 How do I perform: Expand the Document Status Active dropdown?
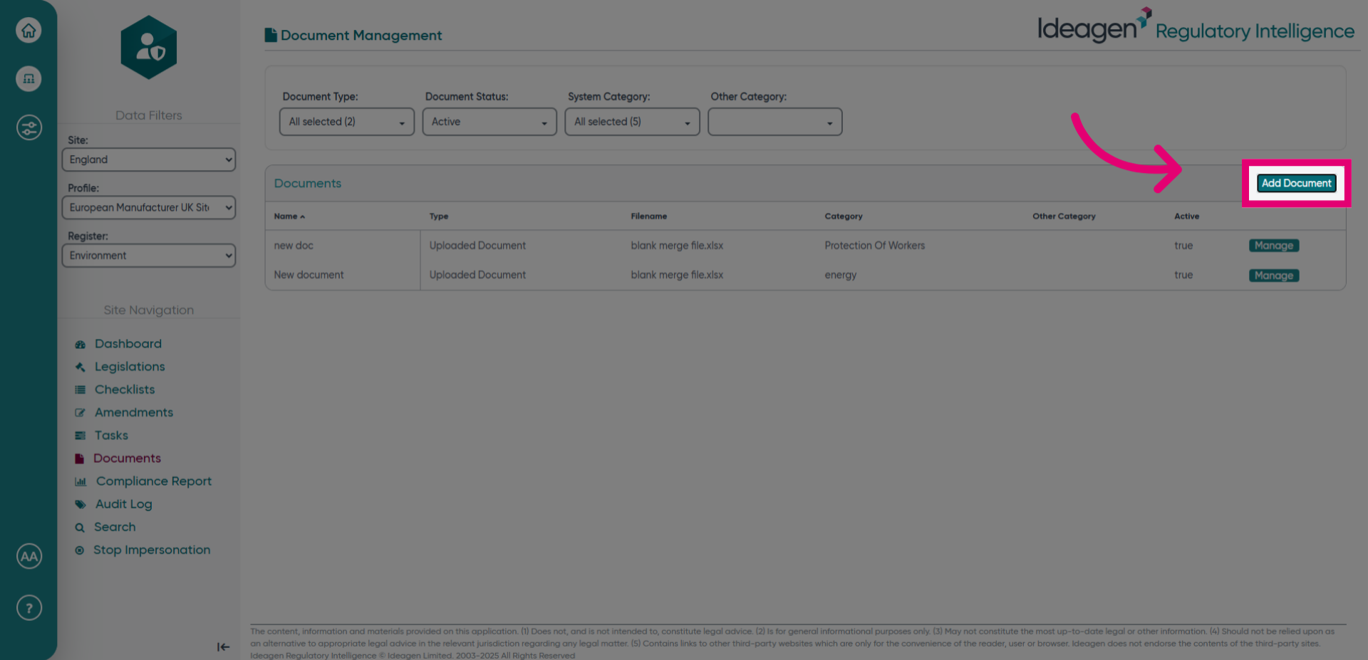coord(489,122)
